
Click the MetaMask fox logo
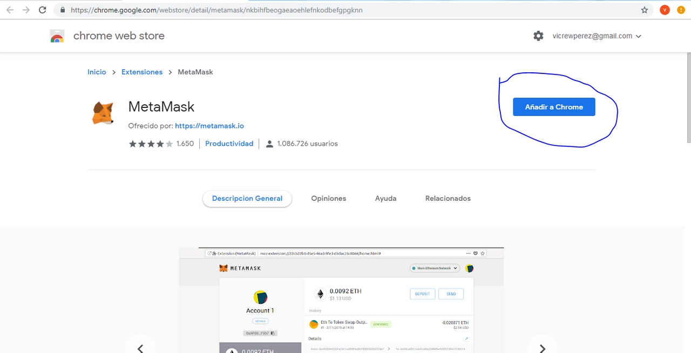tap(103, 113)
